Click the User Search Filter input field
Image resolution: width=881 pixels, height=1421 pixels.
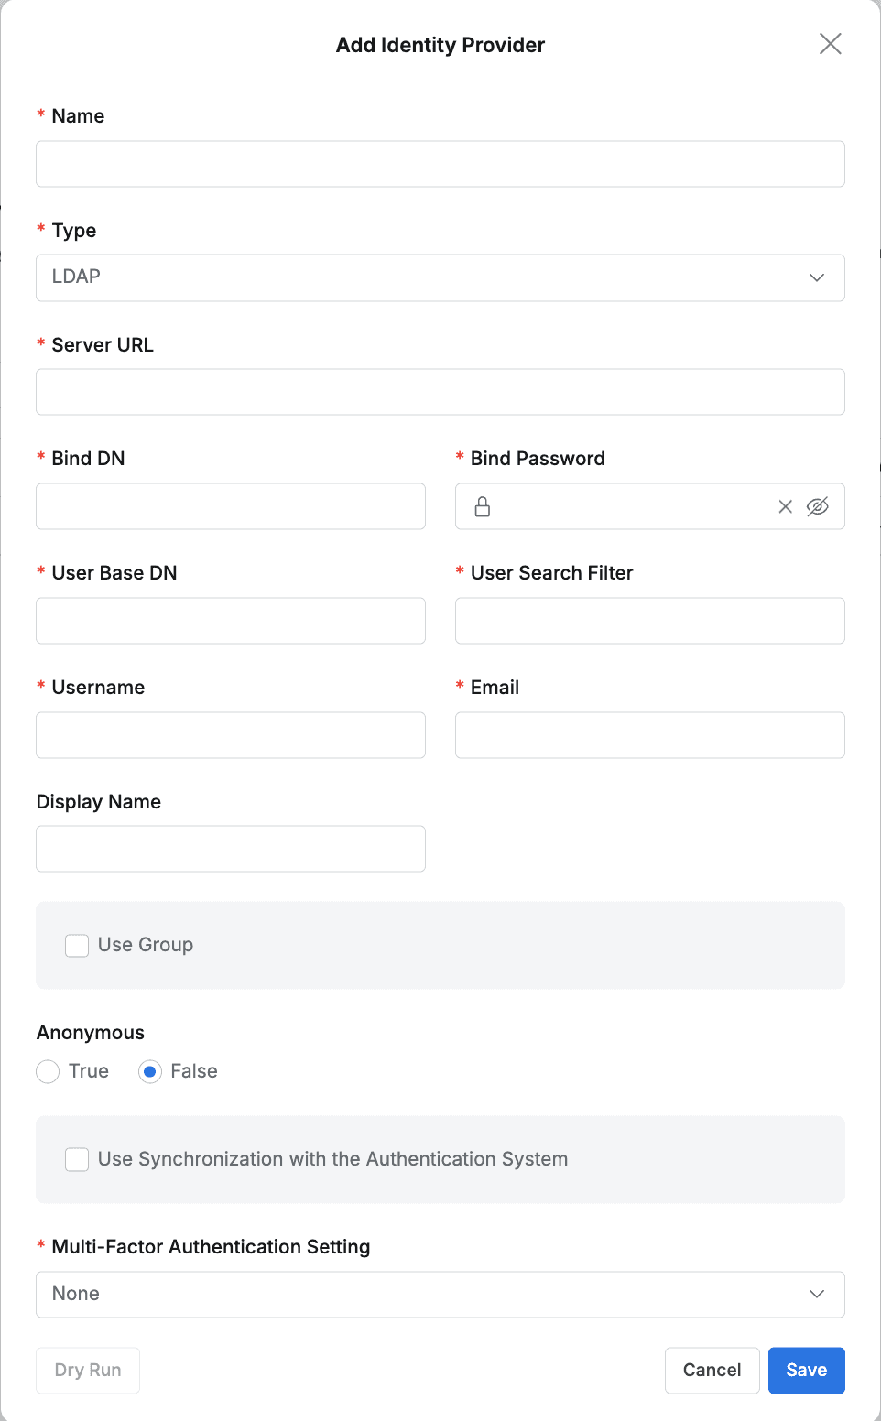tap(649, 621)
